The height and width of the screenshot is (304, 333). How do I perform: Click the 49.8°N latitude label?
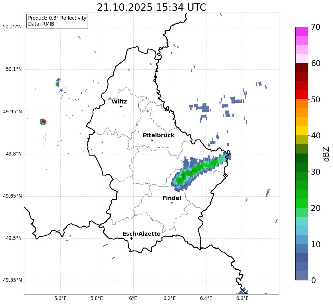click(13, 154)
